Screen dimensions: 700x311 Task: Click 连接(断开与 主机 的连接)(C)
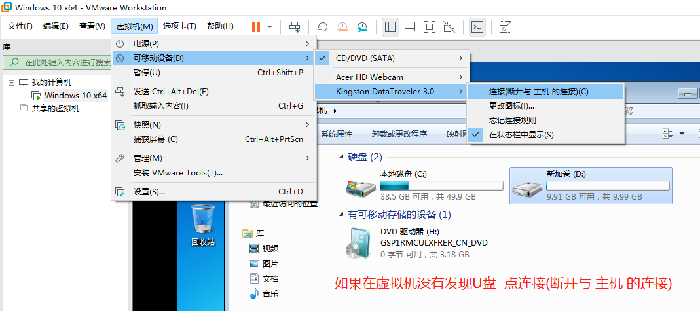545,92
